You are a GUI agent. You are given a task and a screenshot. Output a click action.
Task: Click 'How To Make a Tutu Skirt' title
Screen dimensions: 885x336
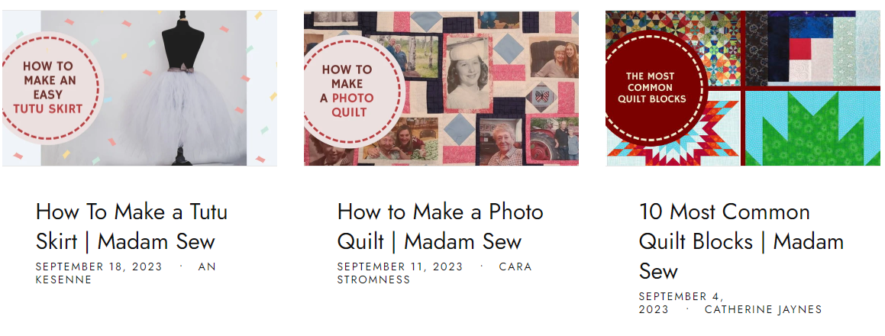tap(131, 227)
